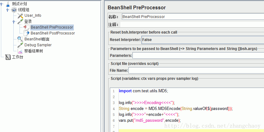Click into the 注释 comments field
The height and width of the screenshot is (132, 264).
click(x=192, y=25)
